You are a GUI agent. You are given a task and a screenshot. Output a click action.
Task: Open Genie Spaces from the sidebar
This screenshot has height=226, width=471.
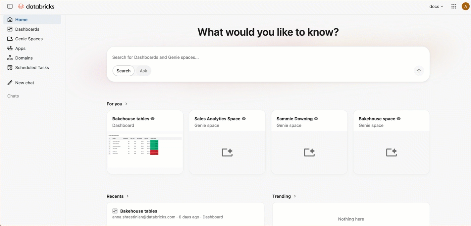point(32,39)
